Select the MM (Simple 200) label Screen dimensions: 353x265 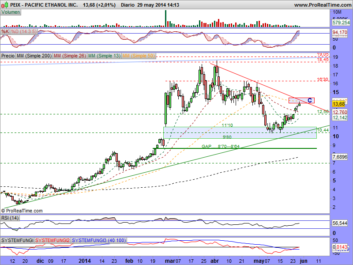34,56
